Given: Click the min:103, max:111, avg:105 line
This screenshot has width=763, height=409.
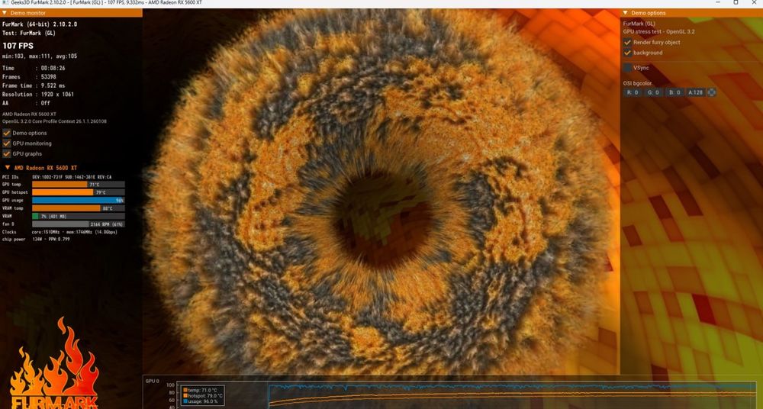Looking at the screenshot, I should coord(40,56).
